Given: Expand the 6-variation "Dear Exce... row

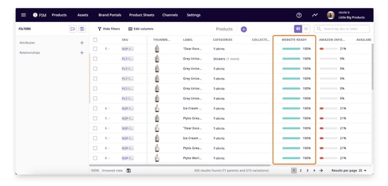Looking at the screenshot, I should click(107, 129).
